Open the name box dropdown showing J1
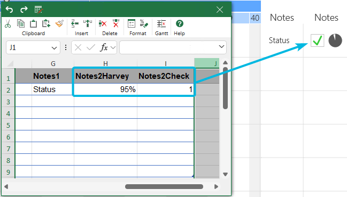The image size is (347, 197). click(x=54, y=48)
